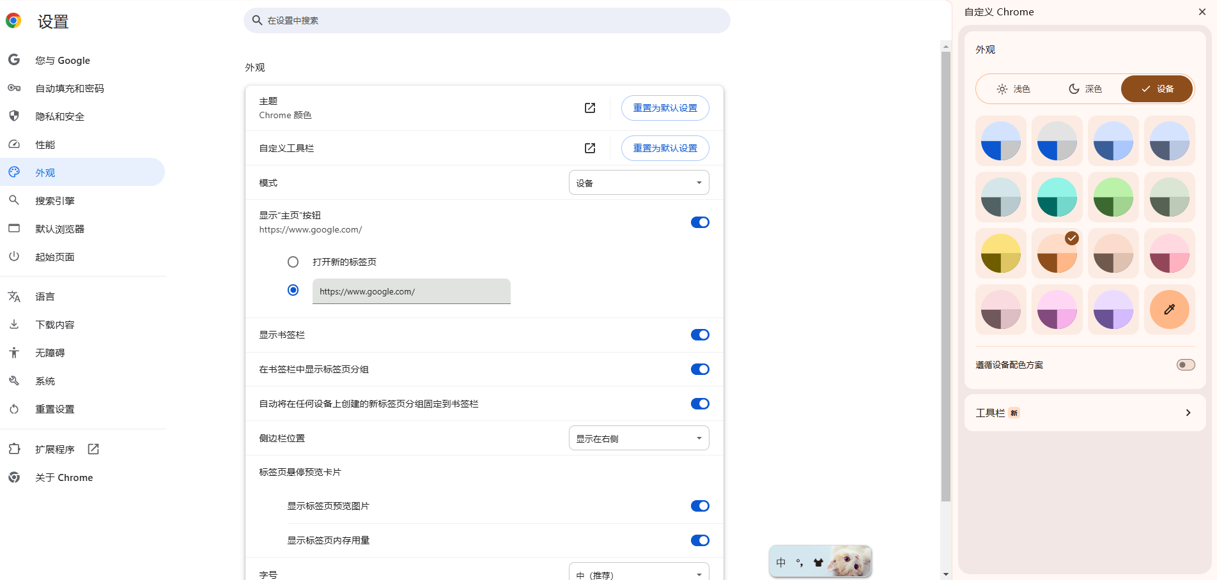Image resolution: width=1217 pixels, height=580 pixels.
Task: Select 浅色 appearance mode
Action: (1014, 89)
